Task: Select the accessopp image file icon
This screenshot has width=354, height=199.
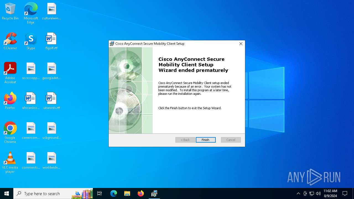Action: 31,71
